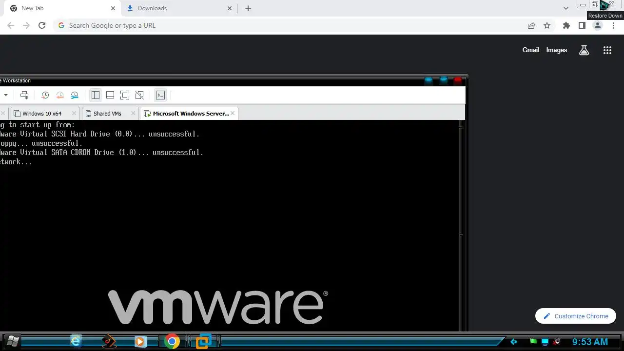624x351 pixels.
Task: Open Chrome Search Labs flask icon
Action: [x=584, y=50]
